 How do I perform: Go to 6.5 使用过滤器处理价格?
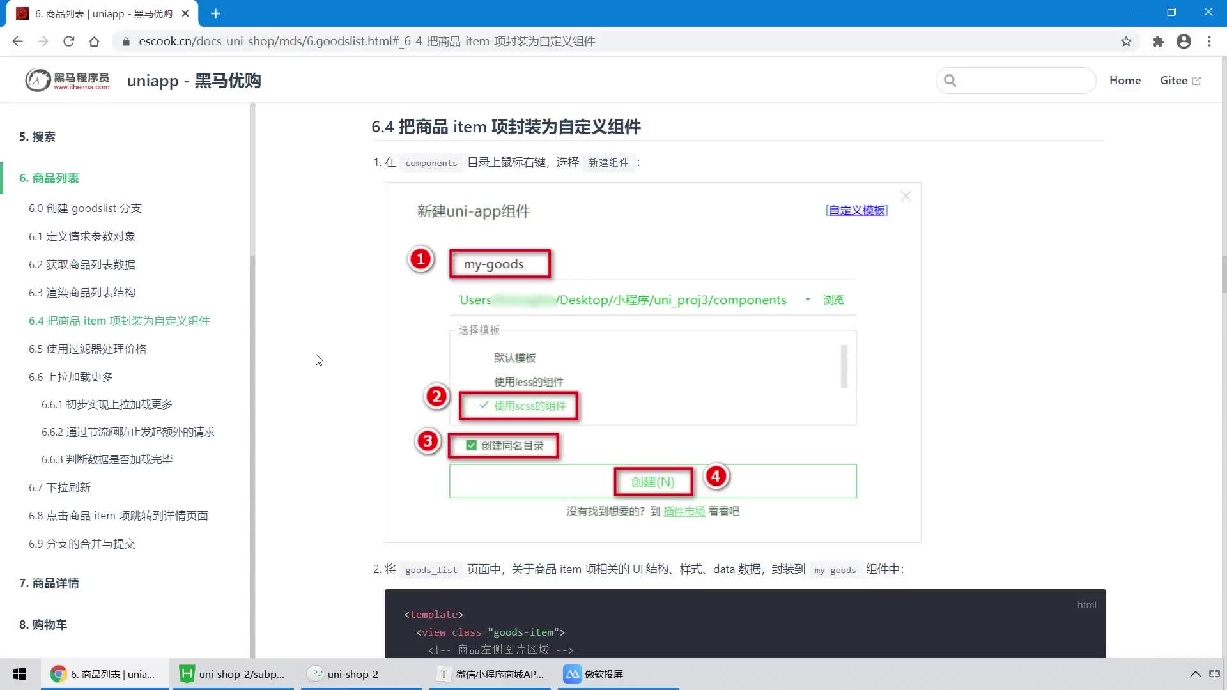(88, 349)
